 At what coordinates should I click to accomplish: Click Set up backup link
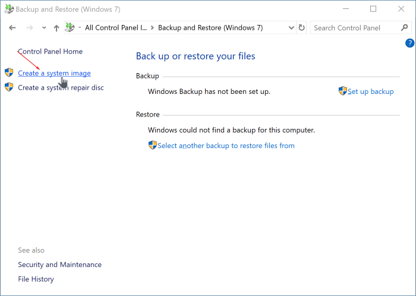click(371, 92)
